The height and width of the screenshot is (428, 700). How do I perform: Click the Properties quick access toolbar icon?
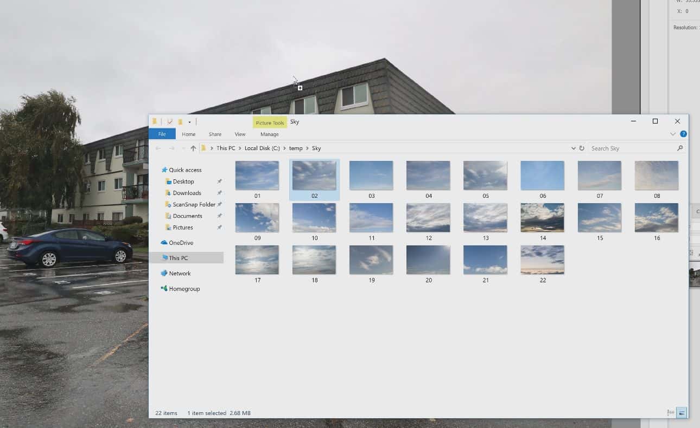(x=170, y=122)
